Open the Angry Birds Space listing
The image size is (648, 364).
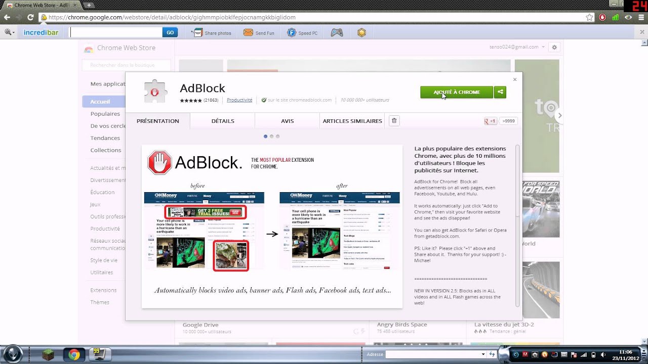(402, 325)
